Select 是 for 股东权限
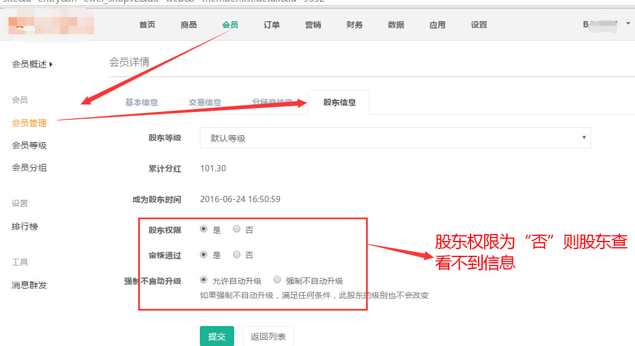Screen dimensions: 635x346 pyautogui.click(x=204, y=230)
